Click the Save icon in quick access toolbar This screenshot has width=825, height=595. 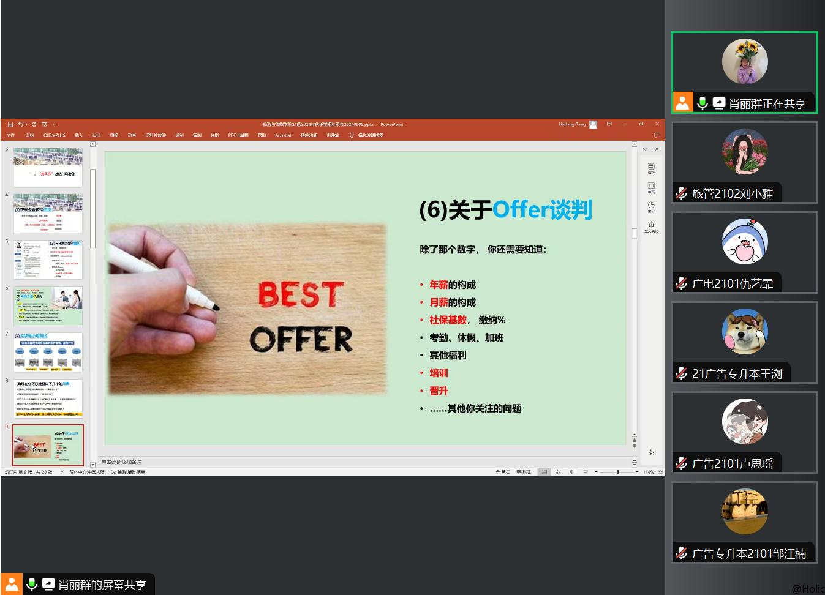10,124
